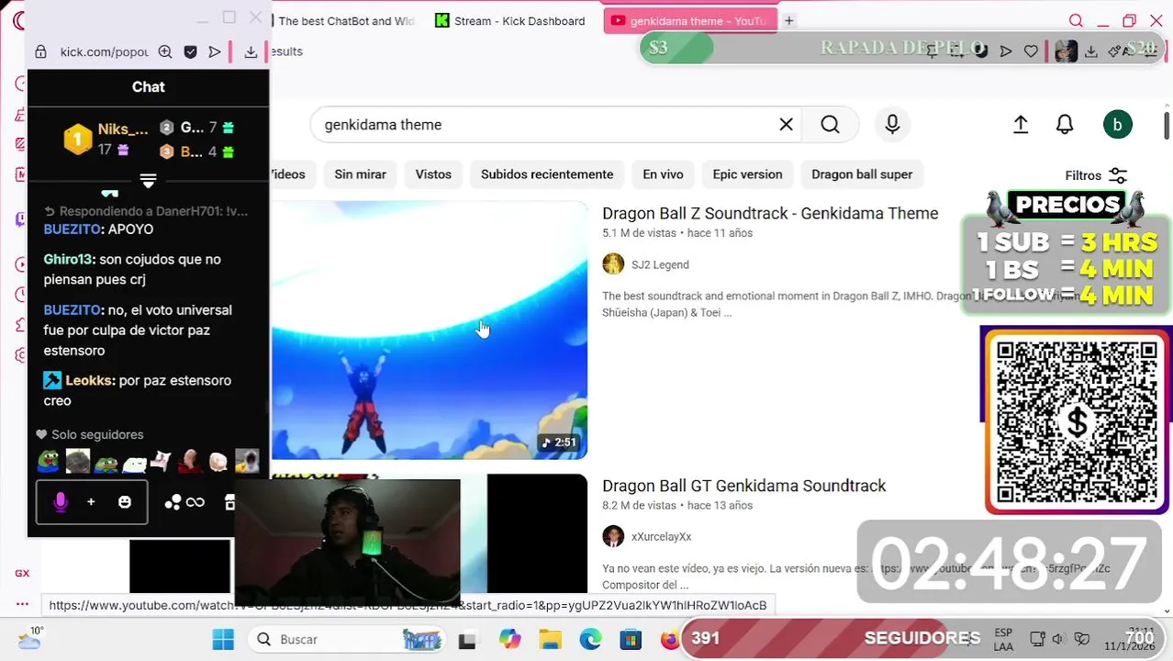
Task: Click the send arrow in popout address bar
Action: (215, 52)
